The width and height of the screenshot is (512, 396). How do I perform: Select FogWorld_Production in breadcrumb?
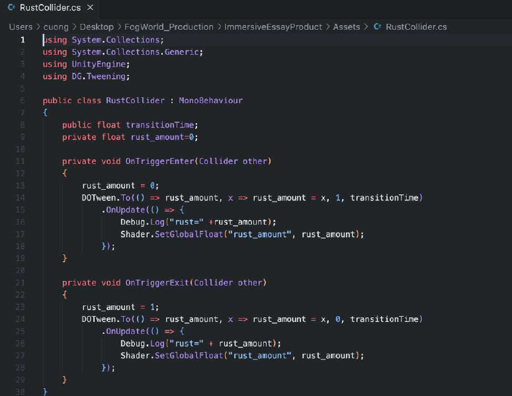(169, 26)
